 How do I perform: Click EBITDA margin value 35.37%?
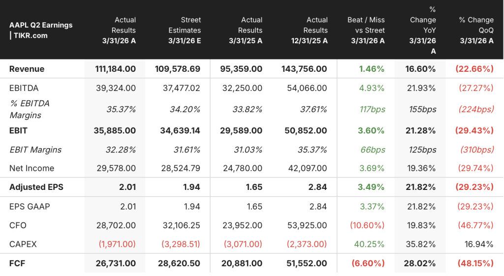121,110
